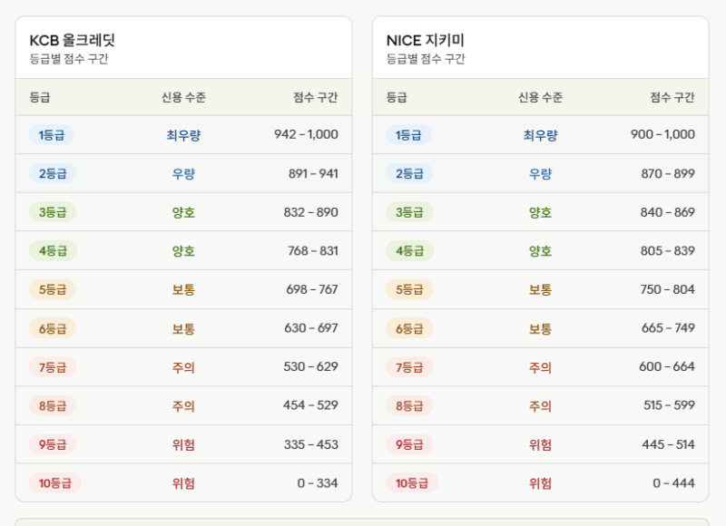Screen dimensions: 726x526
Task: Click the 891 – 941 score range
Action: click(x=313, y=173)
